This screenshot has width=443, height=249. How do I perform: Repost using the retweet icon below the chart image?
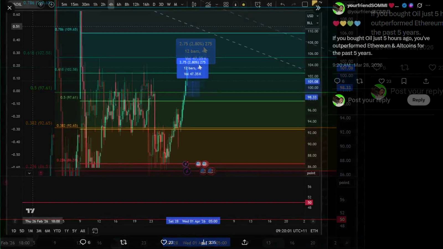pos(123,242)
